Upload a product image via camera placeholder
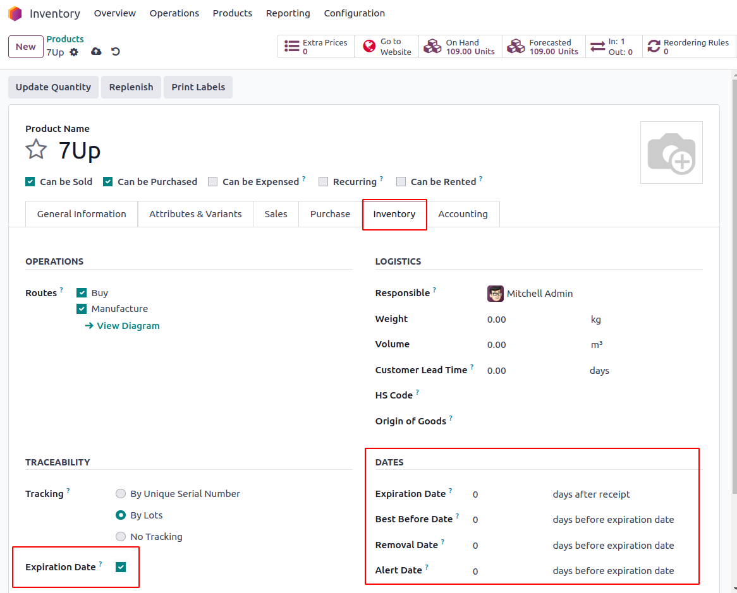Image resolution: width=737 pixels, height=593 pixels. [x=671, y=153]
